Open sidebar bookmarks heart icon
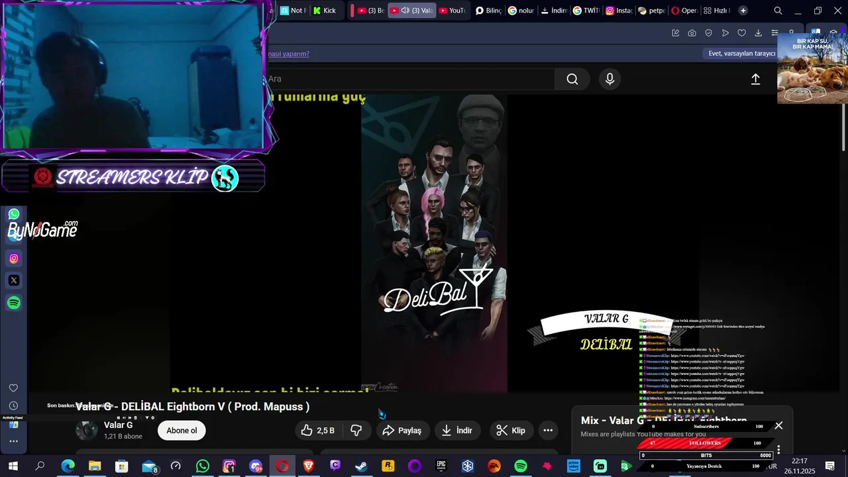848x477 pixels. point(13,388)
